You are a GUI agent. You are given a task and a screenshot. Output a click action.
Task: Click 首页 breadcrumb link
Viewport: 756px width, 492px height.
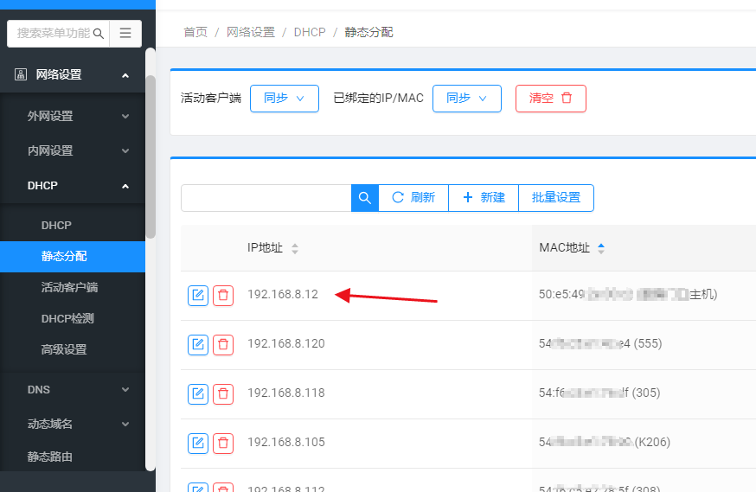195,32
